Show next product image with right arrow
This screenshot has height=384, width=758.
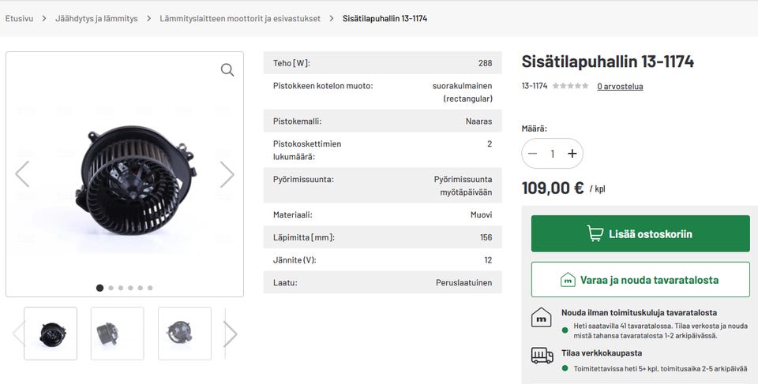click(227, 174)
